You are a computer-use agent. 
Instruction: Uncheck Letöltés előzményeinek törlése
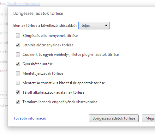(x=18, y=45)
